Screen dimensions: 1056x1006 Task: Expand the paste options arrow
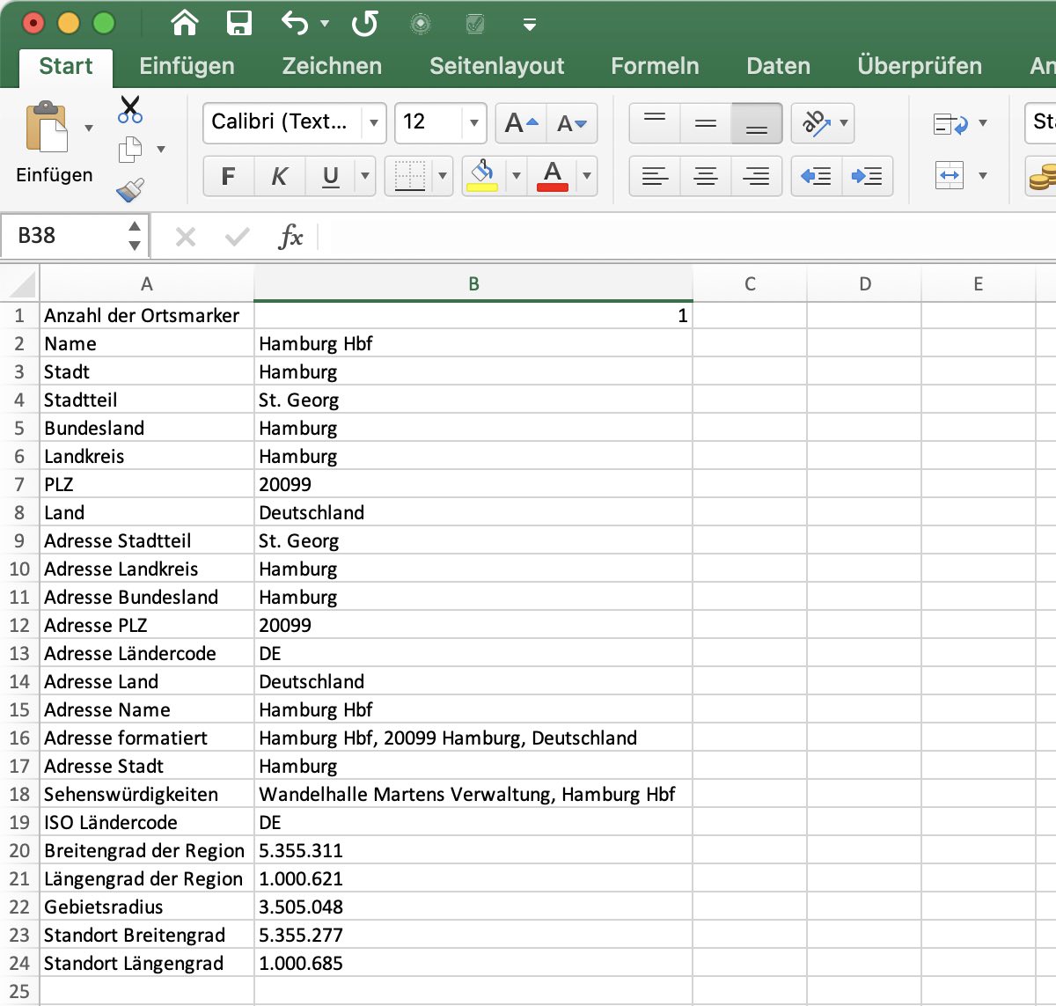coord(89,129)
